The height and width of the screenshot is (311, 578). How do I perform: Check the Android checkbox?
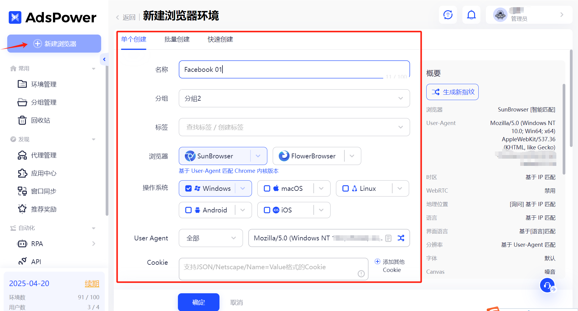[188, 210]
